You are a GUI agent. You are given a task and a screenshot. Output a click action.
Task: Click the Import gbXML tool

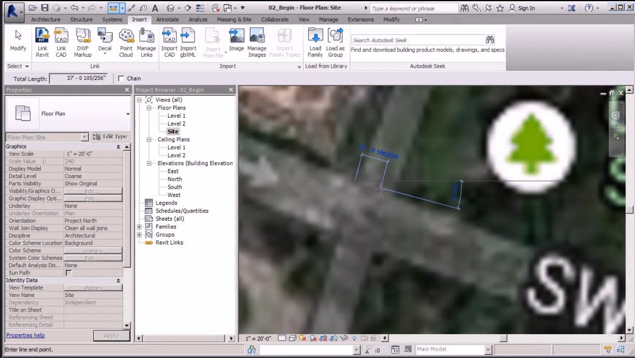[x=188, y=43]
